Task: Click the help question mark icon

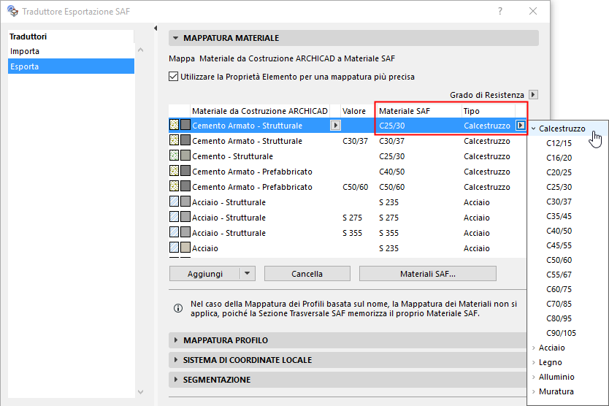Action: 500,11
